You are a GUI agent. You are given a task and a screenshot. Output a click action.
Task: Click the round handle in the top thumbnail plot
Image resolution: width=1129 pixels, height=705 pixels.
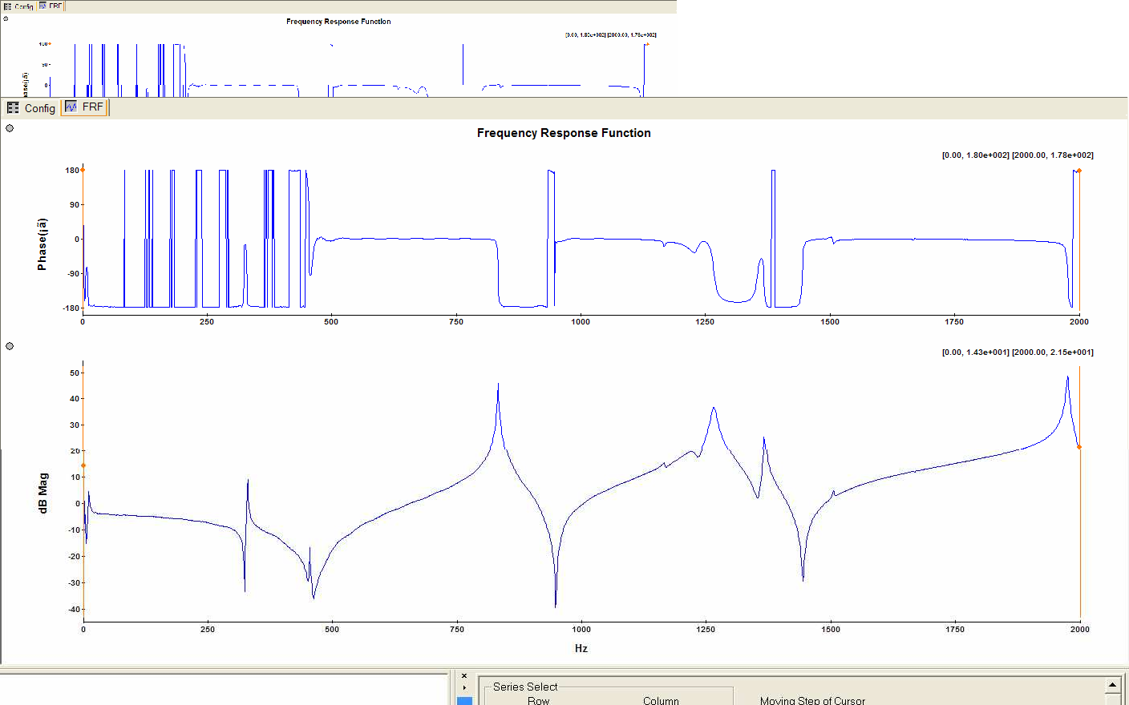click(5, 18)
